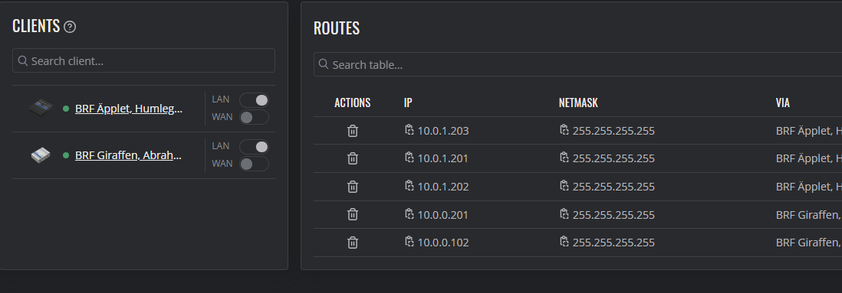Remove route 10.0.0.102 using trash icon
The height and width of the screenshot is (293, 842).
tap(352, 243)
